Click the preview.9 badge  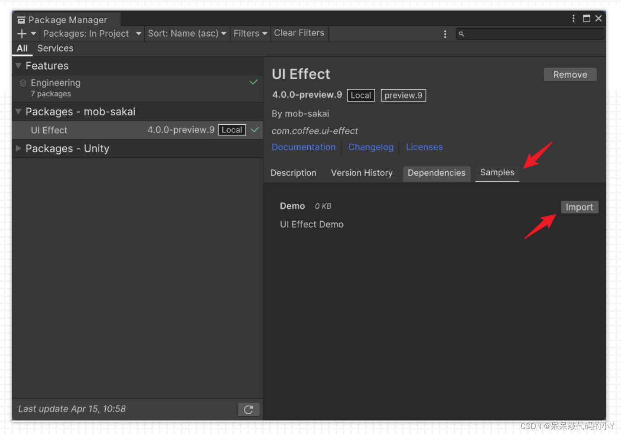click(x=403, y=95)
